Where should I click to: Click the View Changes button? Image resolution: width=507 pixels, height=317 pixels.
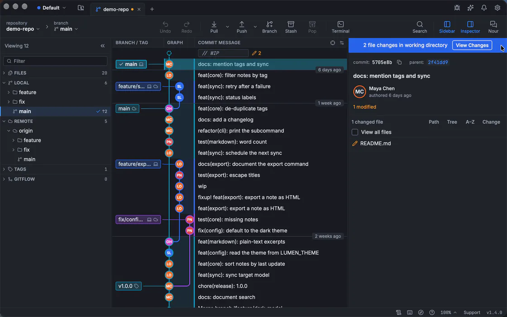472,45
